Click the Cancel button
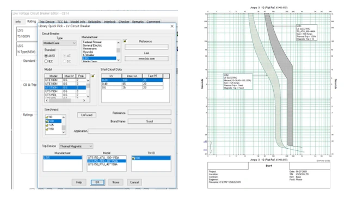This screenshot has width=351, height=197. click(x=134, y=182)
